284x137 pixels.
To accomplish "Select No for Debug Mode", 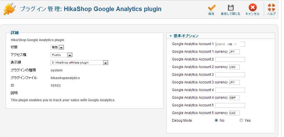I will click(x=216, y=120).
